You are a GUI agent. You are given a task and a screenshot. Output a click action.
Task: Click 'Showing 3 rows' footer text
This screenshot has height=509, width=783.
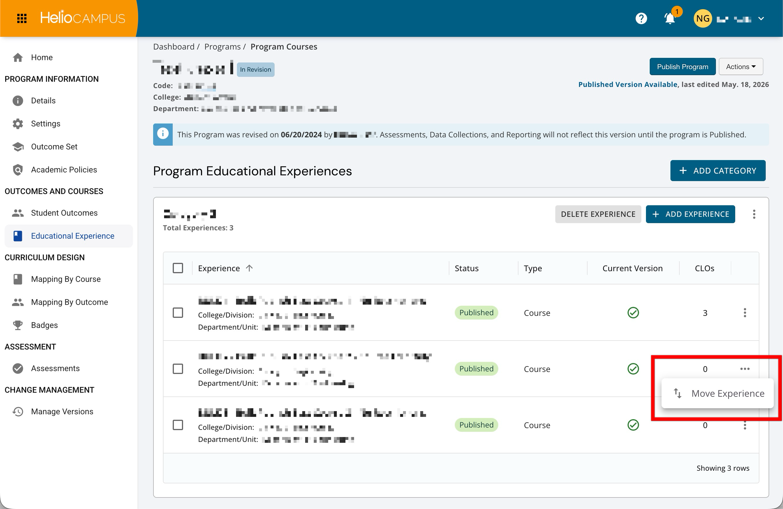tap(723, 468)
